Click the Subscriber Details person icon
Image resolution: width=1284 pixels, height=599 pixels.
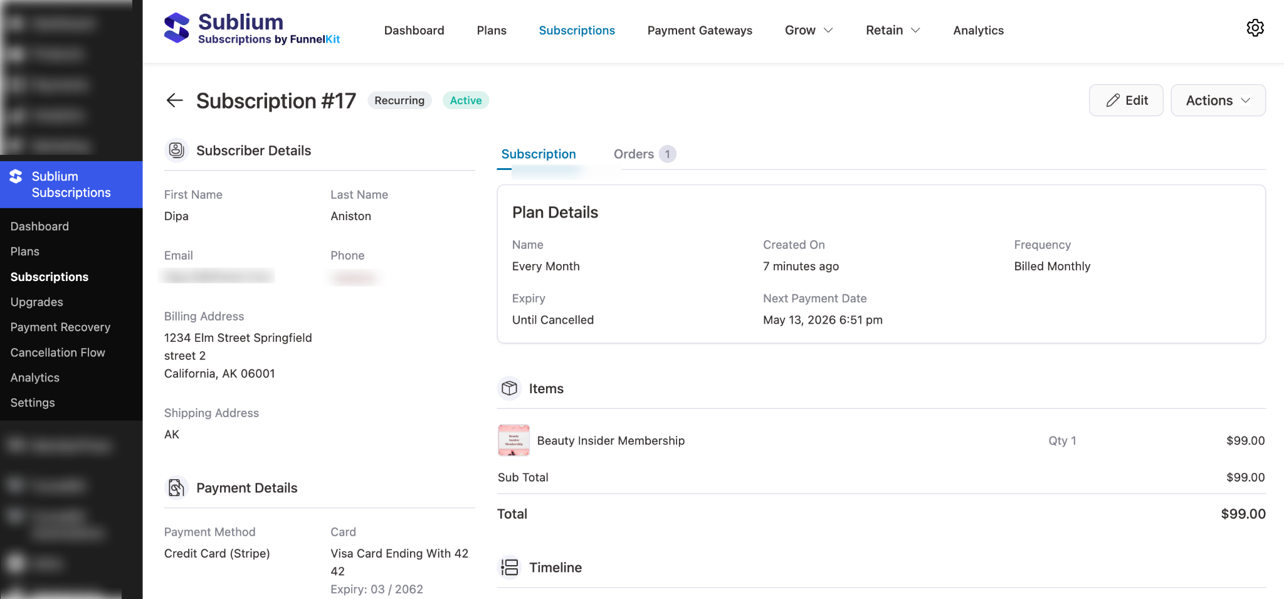click(x=176, y=150)
